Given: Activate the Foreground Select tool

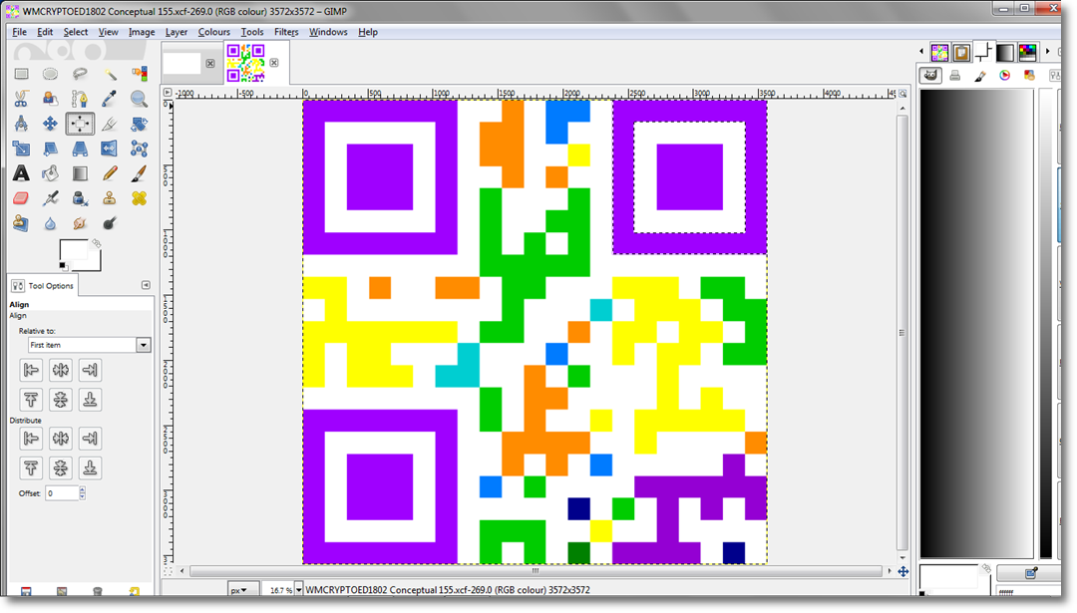Looking at the screenshot, I should pyautogui.click(x=50, y=99).
